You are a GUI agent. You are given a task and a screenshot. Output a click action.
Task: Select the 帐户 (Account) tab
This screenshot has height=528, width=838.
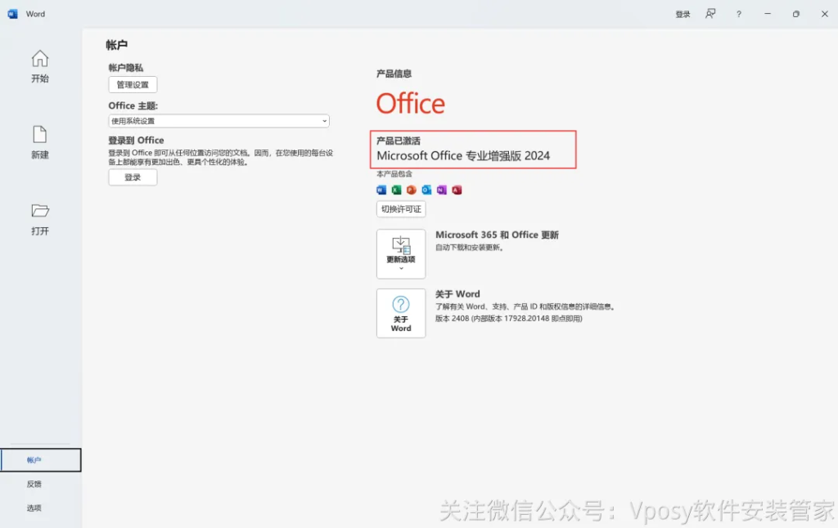(x=41, y=460)
